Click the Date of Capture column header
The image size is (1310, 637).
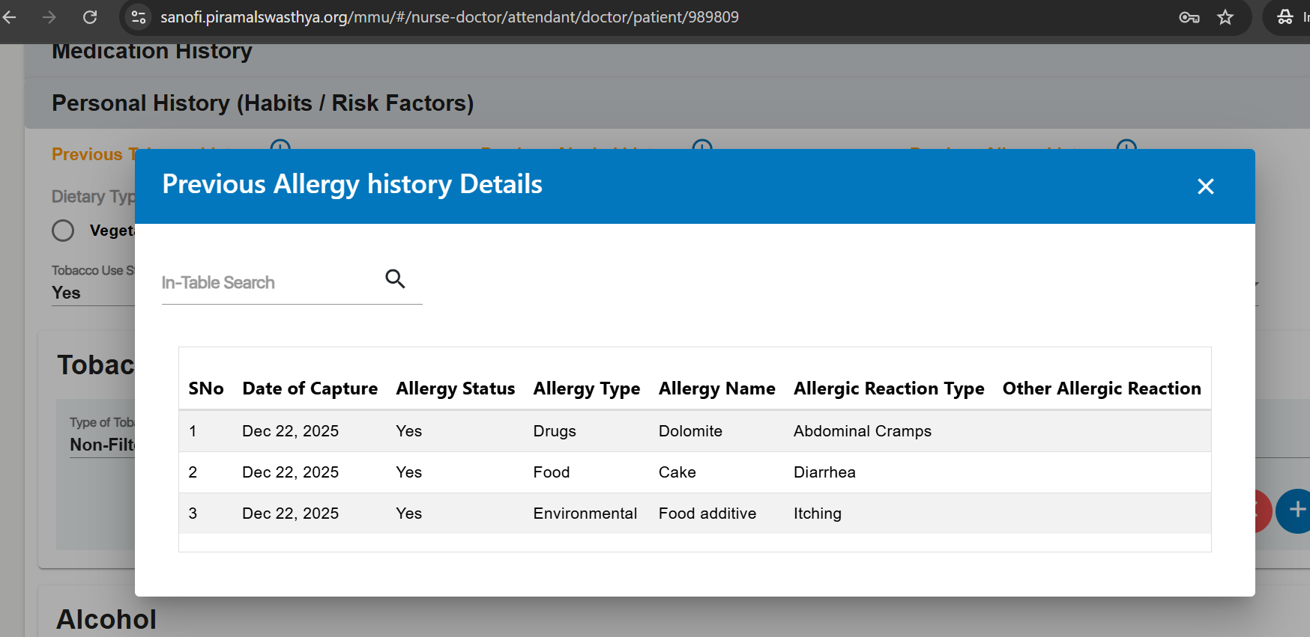coord(310,388)
